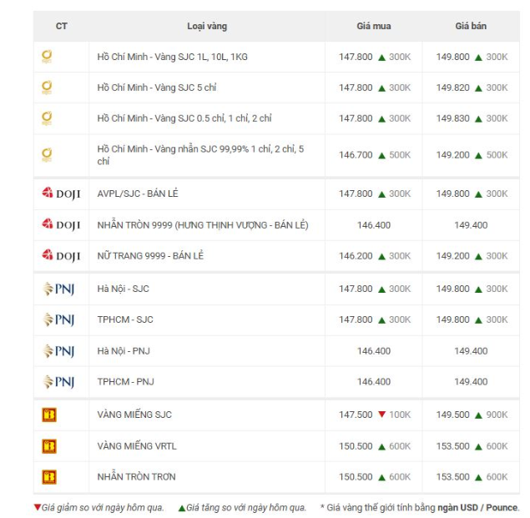
Task: Click PNJ logo beside TPHCM - PNJ
Action: (59, 381)
